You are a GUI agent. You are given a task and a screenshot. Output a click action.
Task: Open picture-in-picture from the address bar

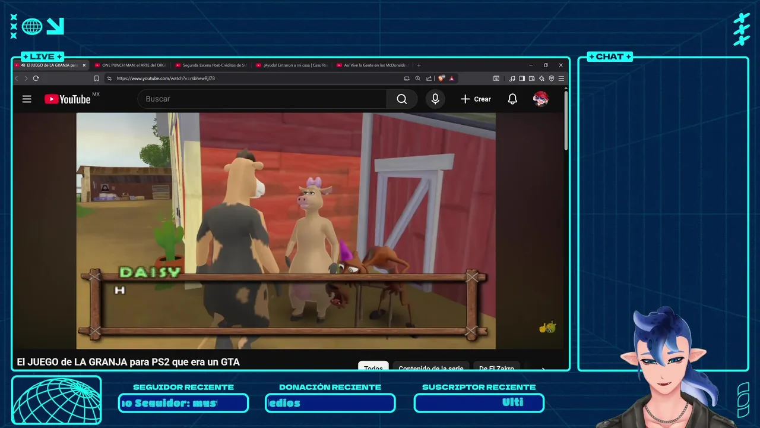pos(407,78)
